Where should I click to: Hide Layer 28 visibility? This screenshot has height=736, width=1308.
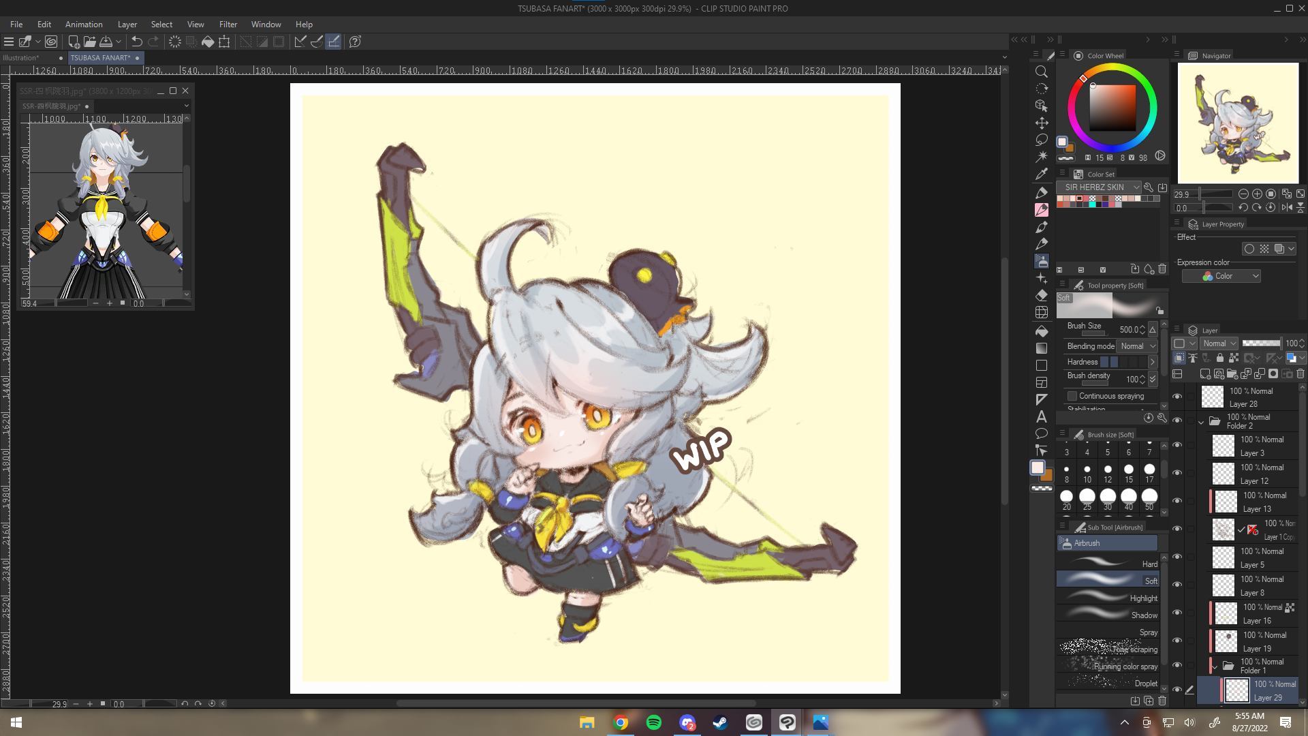(1177, 397)
